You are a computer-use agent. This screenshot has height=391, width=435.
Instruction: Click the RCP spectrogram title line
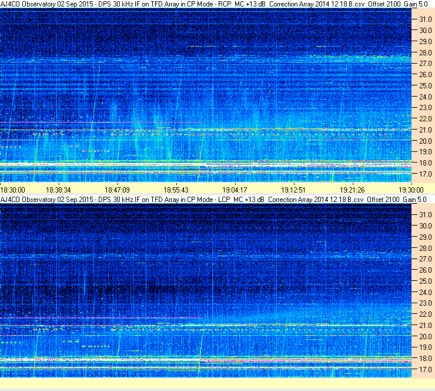[214, 4]
